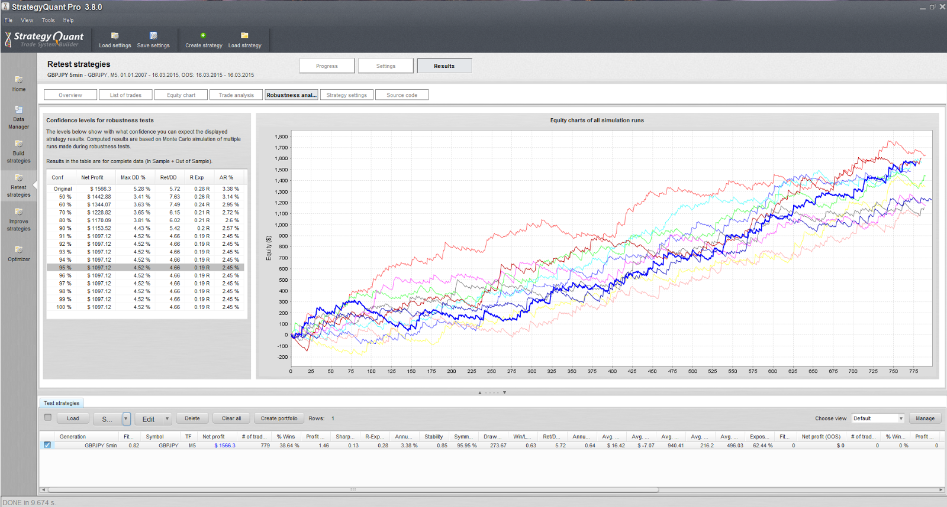
Task: Switch to the Equity chart tab
Action: (x=181, y=95)
